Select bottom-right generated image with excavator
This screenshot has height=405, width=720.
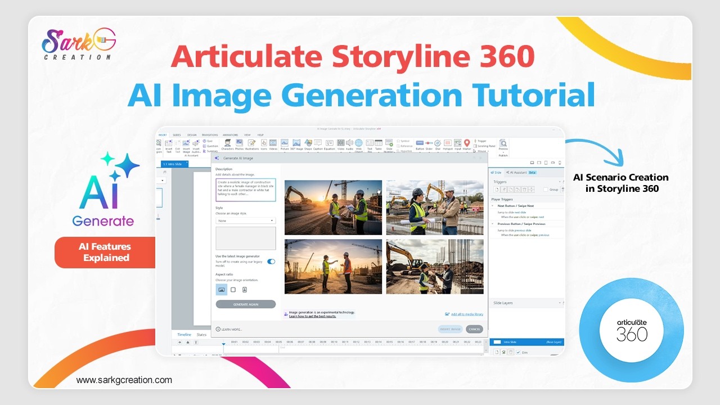[435, 267]
